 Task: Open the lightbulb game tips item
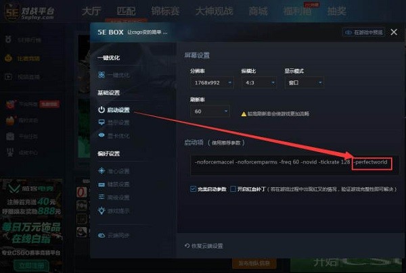tap(114, 211)
